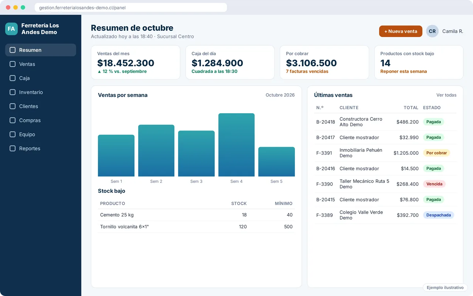This screenshot has width=473, height=296.
Task: Click the Pagada badge for B-20418
Action: [433, 122]
